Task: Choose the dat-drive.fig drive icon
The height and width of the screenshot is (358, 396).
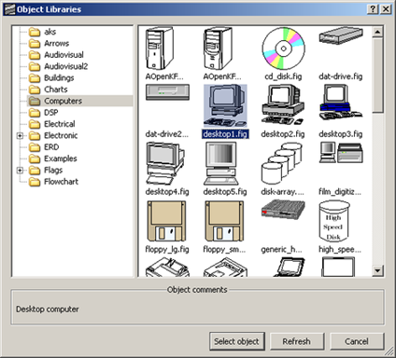Action: point(341,35)
